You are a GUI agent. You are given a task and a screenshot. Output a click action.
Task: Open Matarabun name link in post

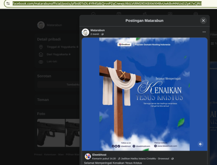click(98, 30)
